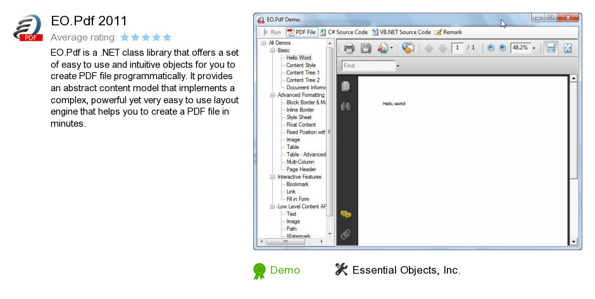Click the fifth rating star
Screen dimensions: 595x299
167,37
